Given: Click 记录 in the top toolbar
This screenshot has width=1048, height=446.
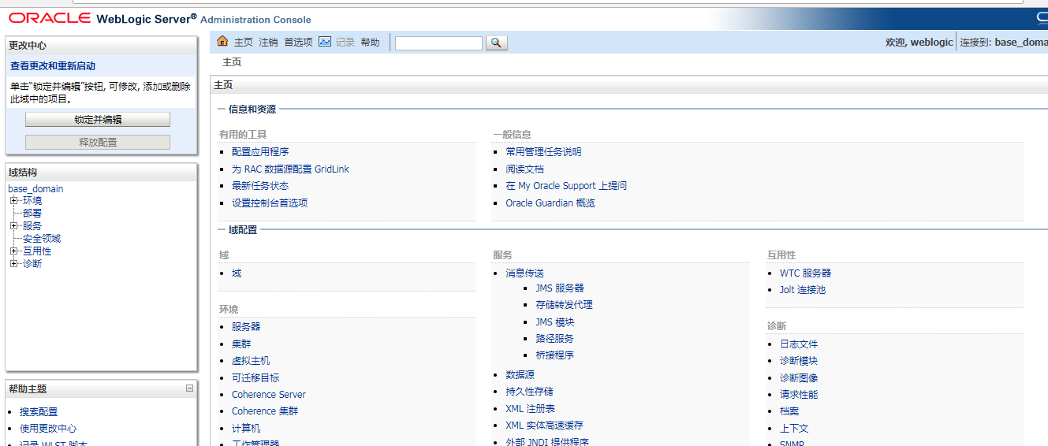Looking at the screenshot, I should [x=345, y=43].
